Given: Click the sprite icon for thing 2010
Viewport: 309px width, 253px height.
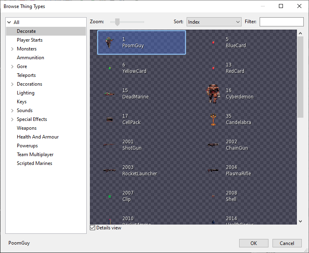Looking at the screenshot, I should tap(110, 221).
